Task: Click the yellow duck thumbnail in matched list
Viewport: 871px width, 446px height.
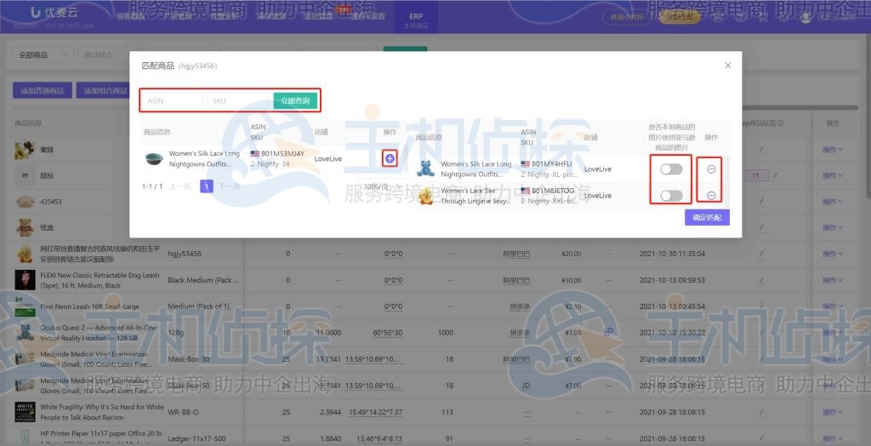Action: pos(426,196)
